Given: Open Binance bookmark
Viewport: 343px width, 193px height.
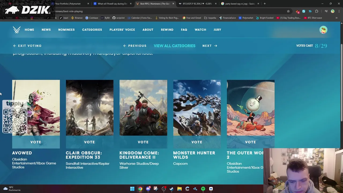Looking at the screenshot, I should (x=77, y=18).
